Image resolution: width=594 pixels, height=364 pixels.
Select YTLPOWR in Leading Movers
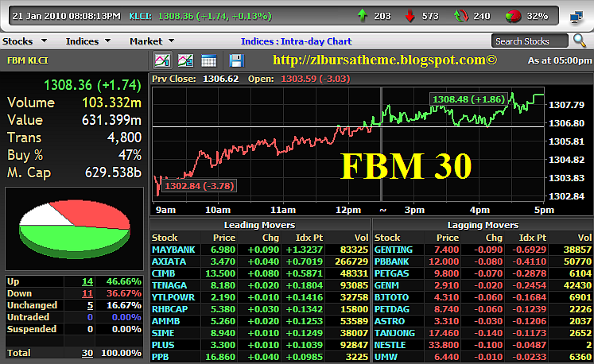[173, 297]
